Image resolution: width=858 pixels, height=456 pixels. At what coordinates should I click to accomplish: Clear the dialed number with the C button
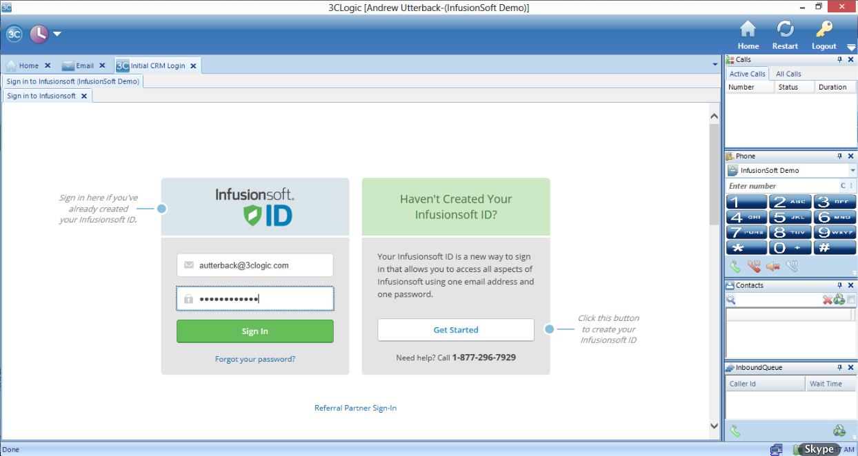[843, 186]
